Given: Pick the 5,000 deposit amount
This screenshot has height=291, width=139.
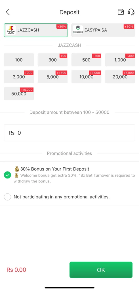Looking at the screenshot, I should pos(53,77).
